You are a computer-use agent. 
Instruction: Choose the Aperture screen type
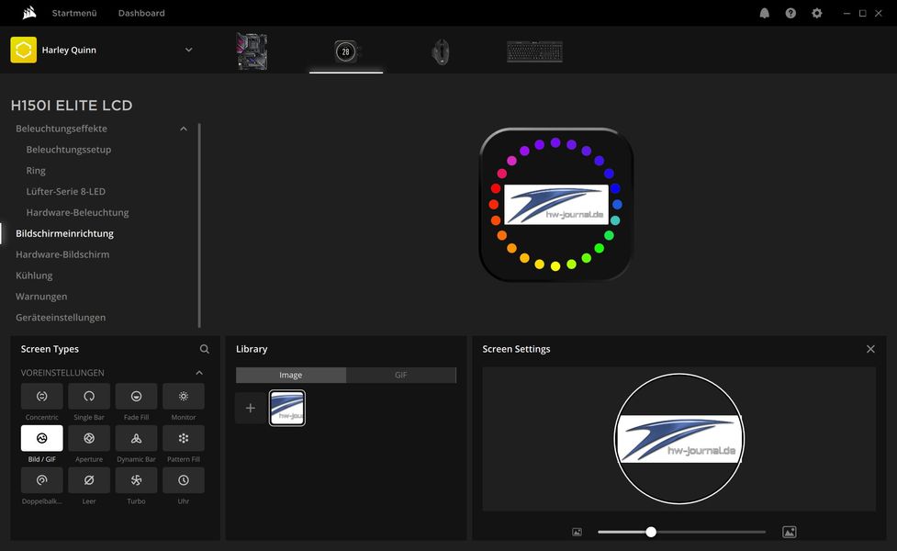(x=89, y=438)
